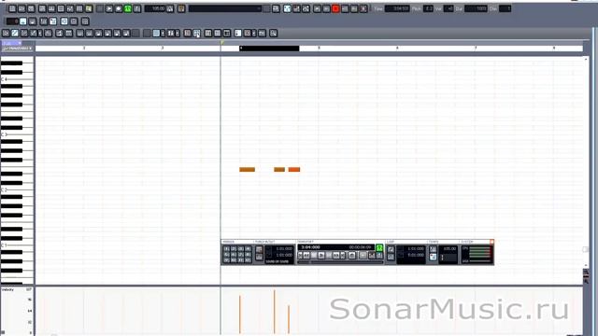Click the 3:04:000 position display in transport
The height and width of the screenshot is (336, 598).
pyautogui.click(x=311, y=247)
